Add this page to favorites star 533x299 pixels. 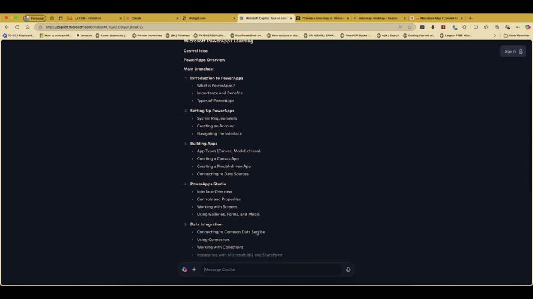pos(410,27)
